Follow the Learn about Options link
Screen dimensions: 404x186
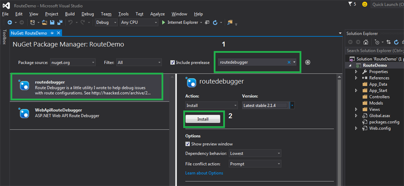coord(204,173)
